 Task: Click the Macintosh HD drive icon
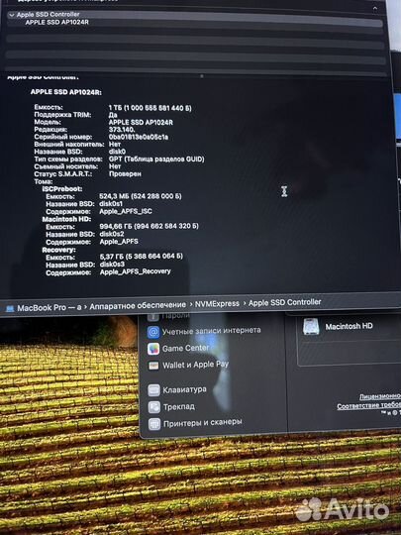pyautogui.click(x=311, y=327)
